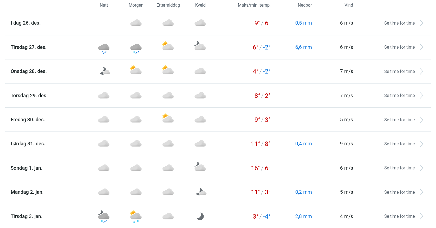Click partly sunny icon for Onsdag 28. des. morning
This screenshot has height=228, width=436.
(x=136, y=70)
